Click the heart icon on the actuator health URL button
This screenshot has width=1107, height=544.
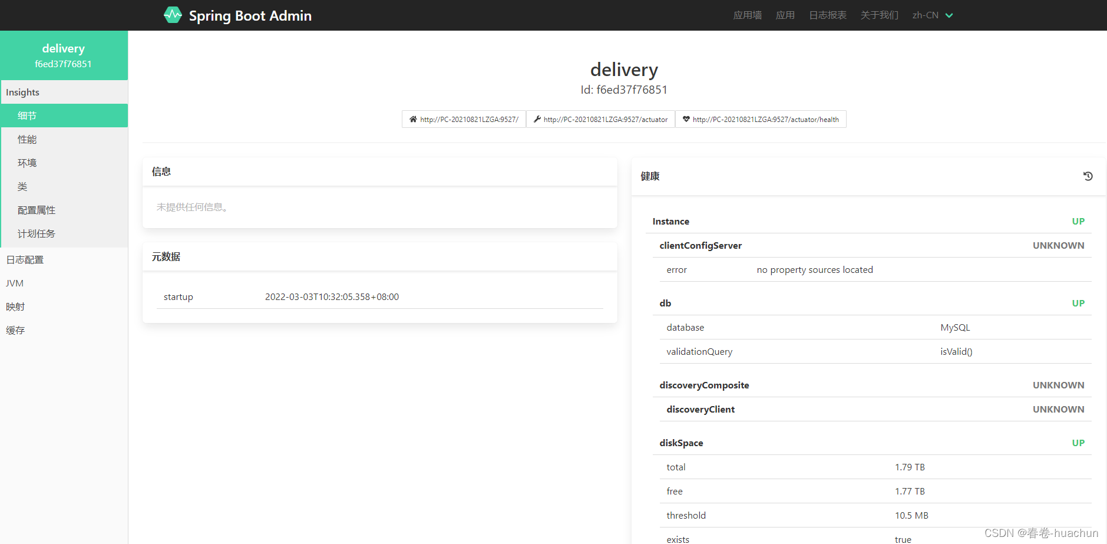(x=686, y=119)
